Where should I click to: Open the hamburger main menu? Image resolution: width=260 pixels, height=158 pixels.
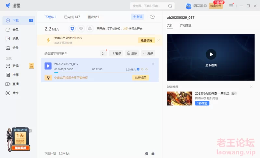(x=231, y=6)
